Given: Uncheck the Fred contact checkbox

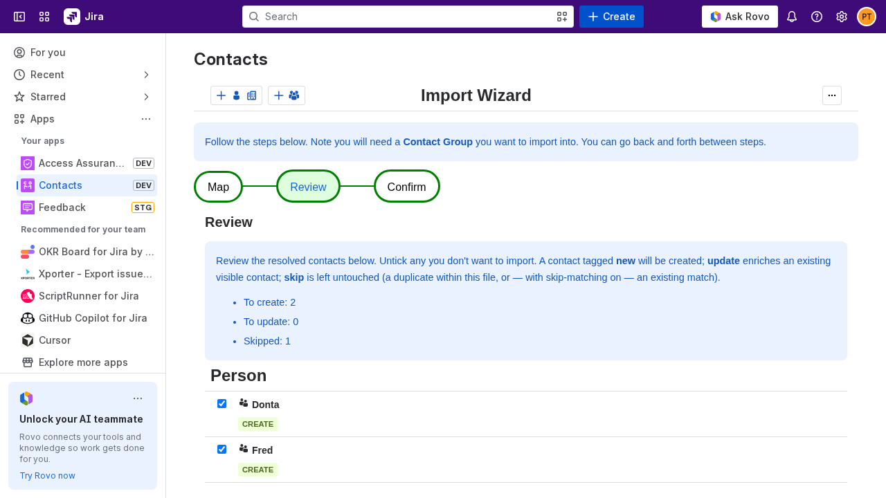Looking at the screenshot, I should [x=221, y=450].
